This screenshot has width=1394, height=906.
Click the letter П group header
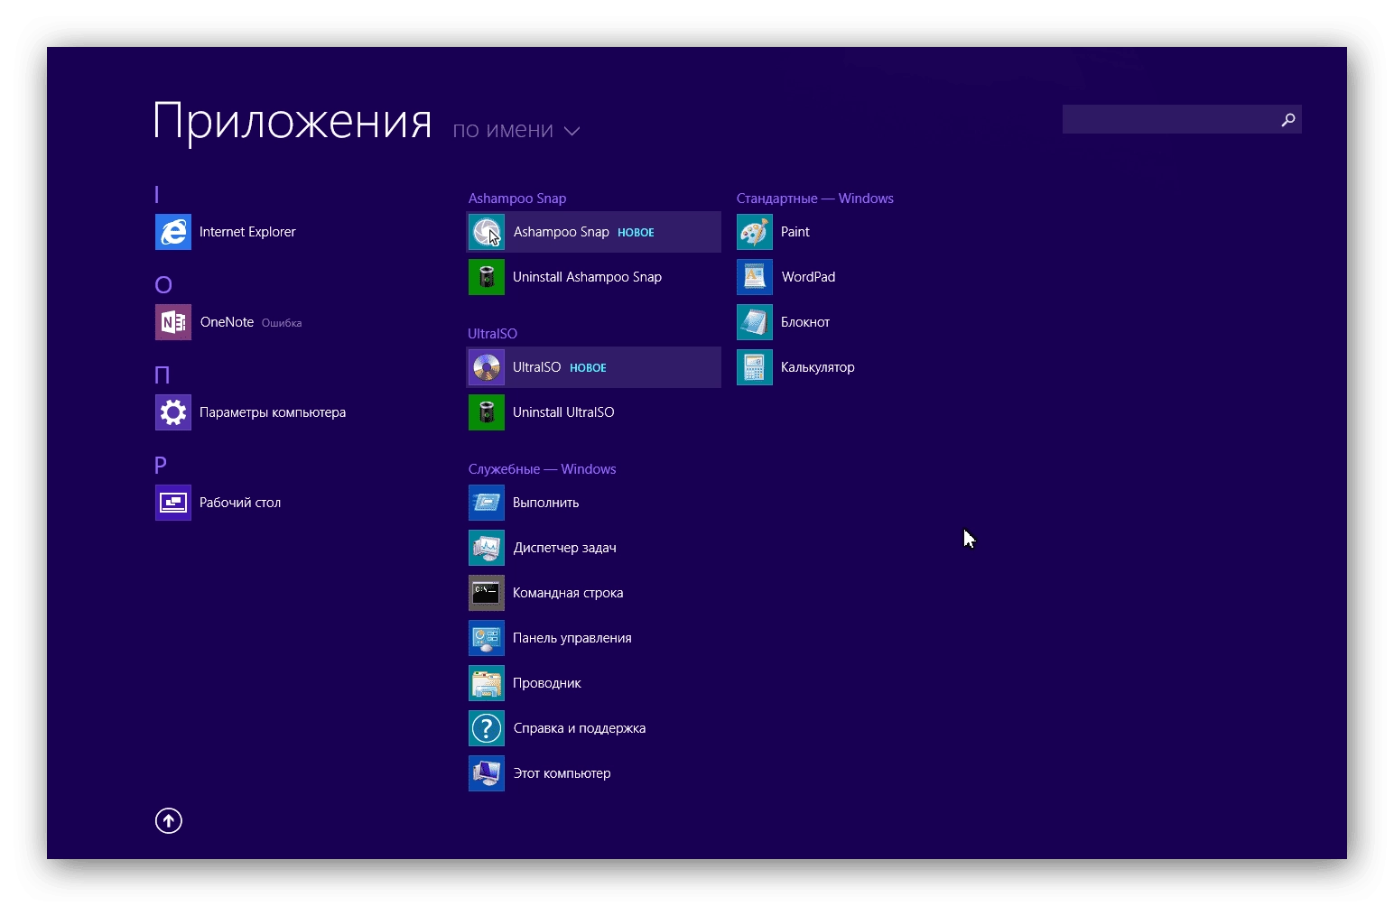click(x=163, y=374)
